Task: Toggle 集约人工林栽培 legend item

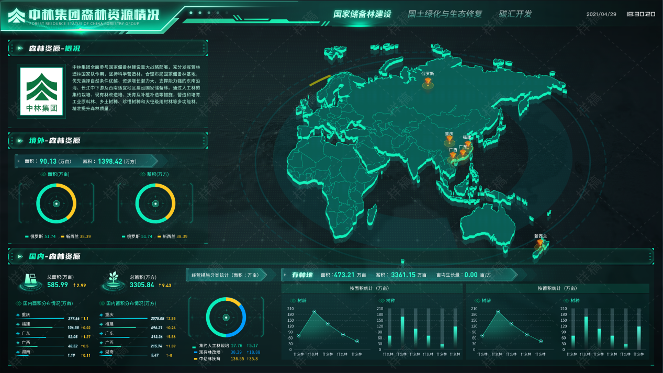Action: tap(213, 345)
